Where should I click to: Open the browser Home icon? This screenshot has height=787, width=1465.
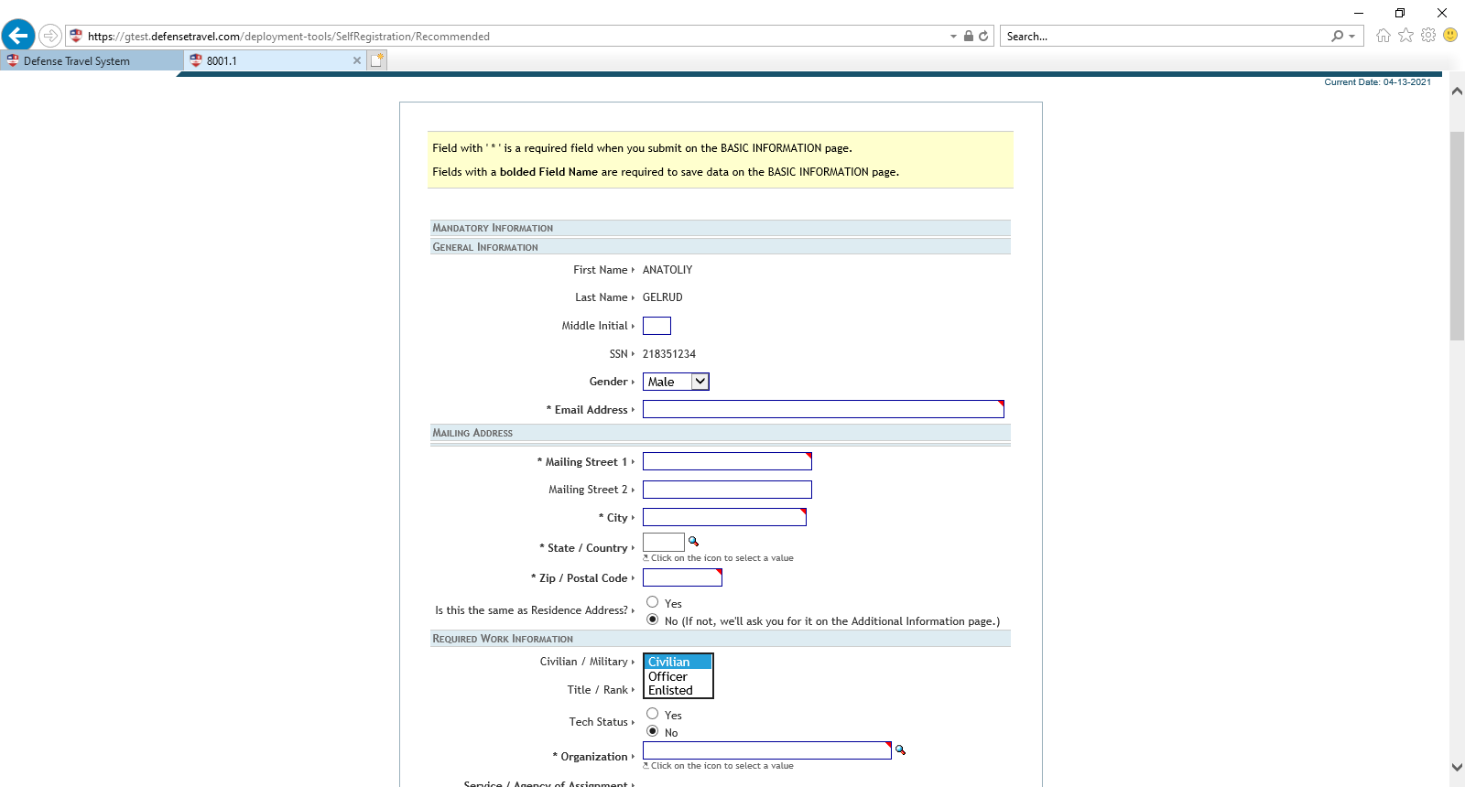tap(1383, 35)
